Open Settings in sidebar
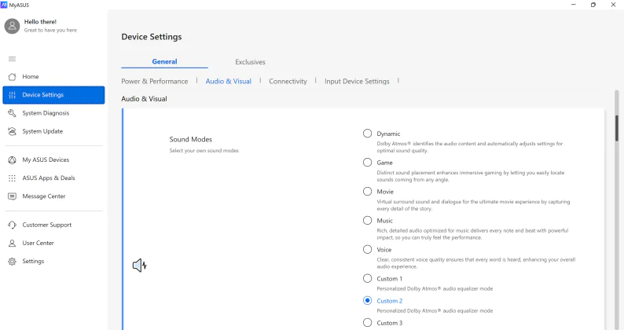Image resolution: width=624 pixels, height=330 pixels. point(53,261)
